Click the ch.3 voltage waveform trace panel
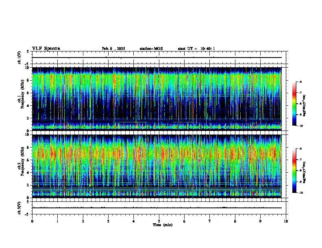 tap(159, 208)
